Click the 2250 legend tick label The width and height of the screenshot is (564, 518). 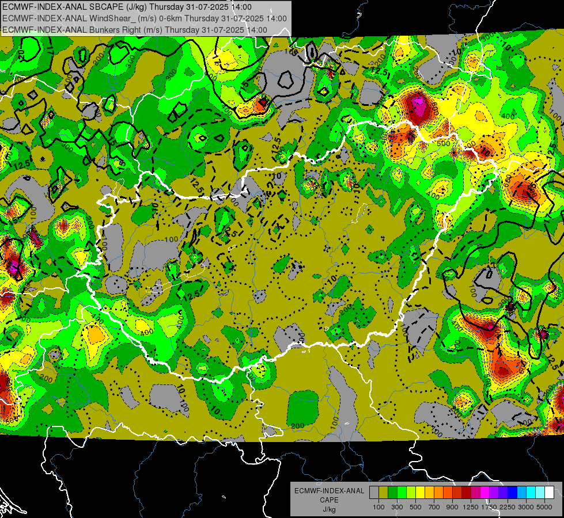[508, 507]
